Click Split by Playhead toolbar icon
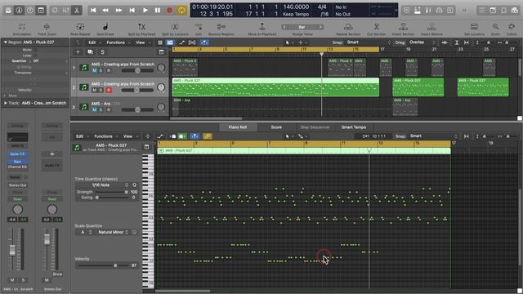This screenshot has height=294, width=523. pos(141,29)
